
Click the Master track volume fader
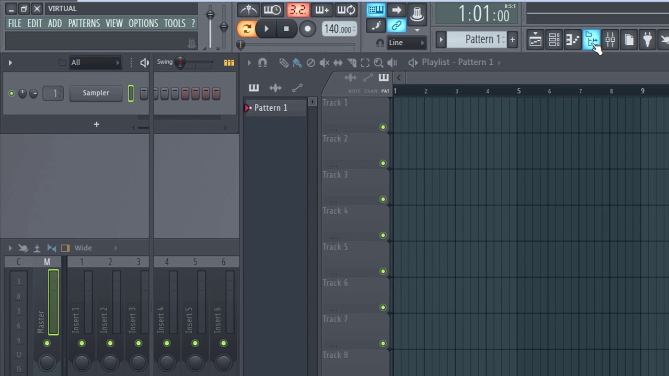[53, 302]
